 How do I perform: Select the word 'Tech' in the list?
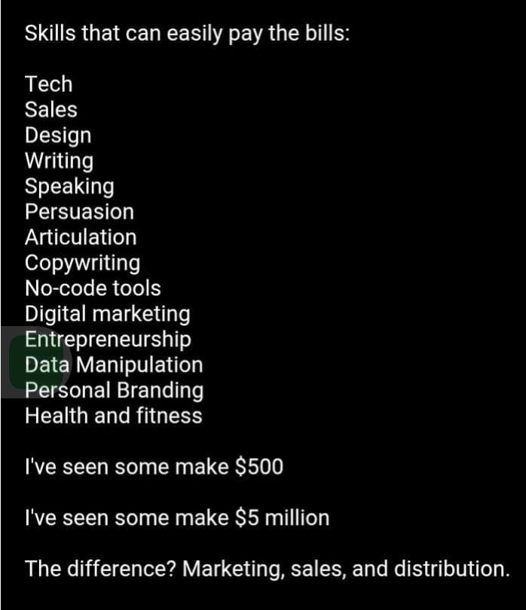pos(49,84)
